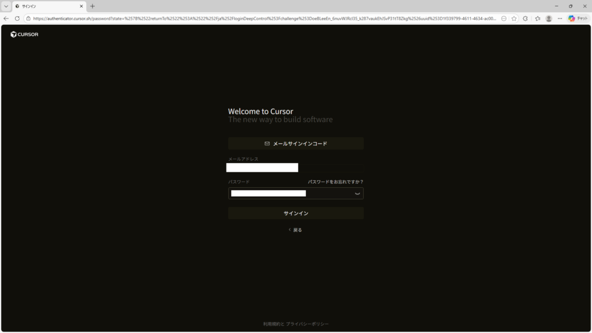Viewport: 592px width, 333px height.
Task: View site info via the lock icon
Action: coord(28,18)
